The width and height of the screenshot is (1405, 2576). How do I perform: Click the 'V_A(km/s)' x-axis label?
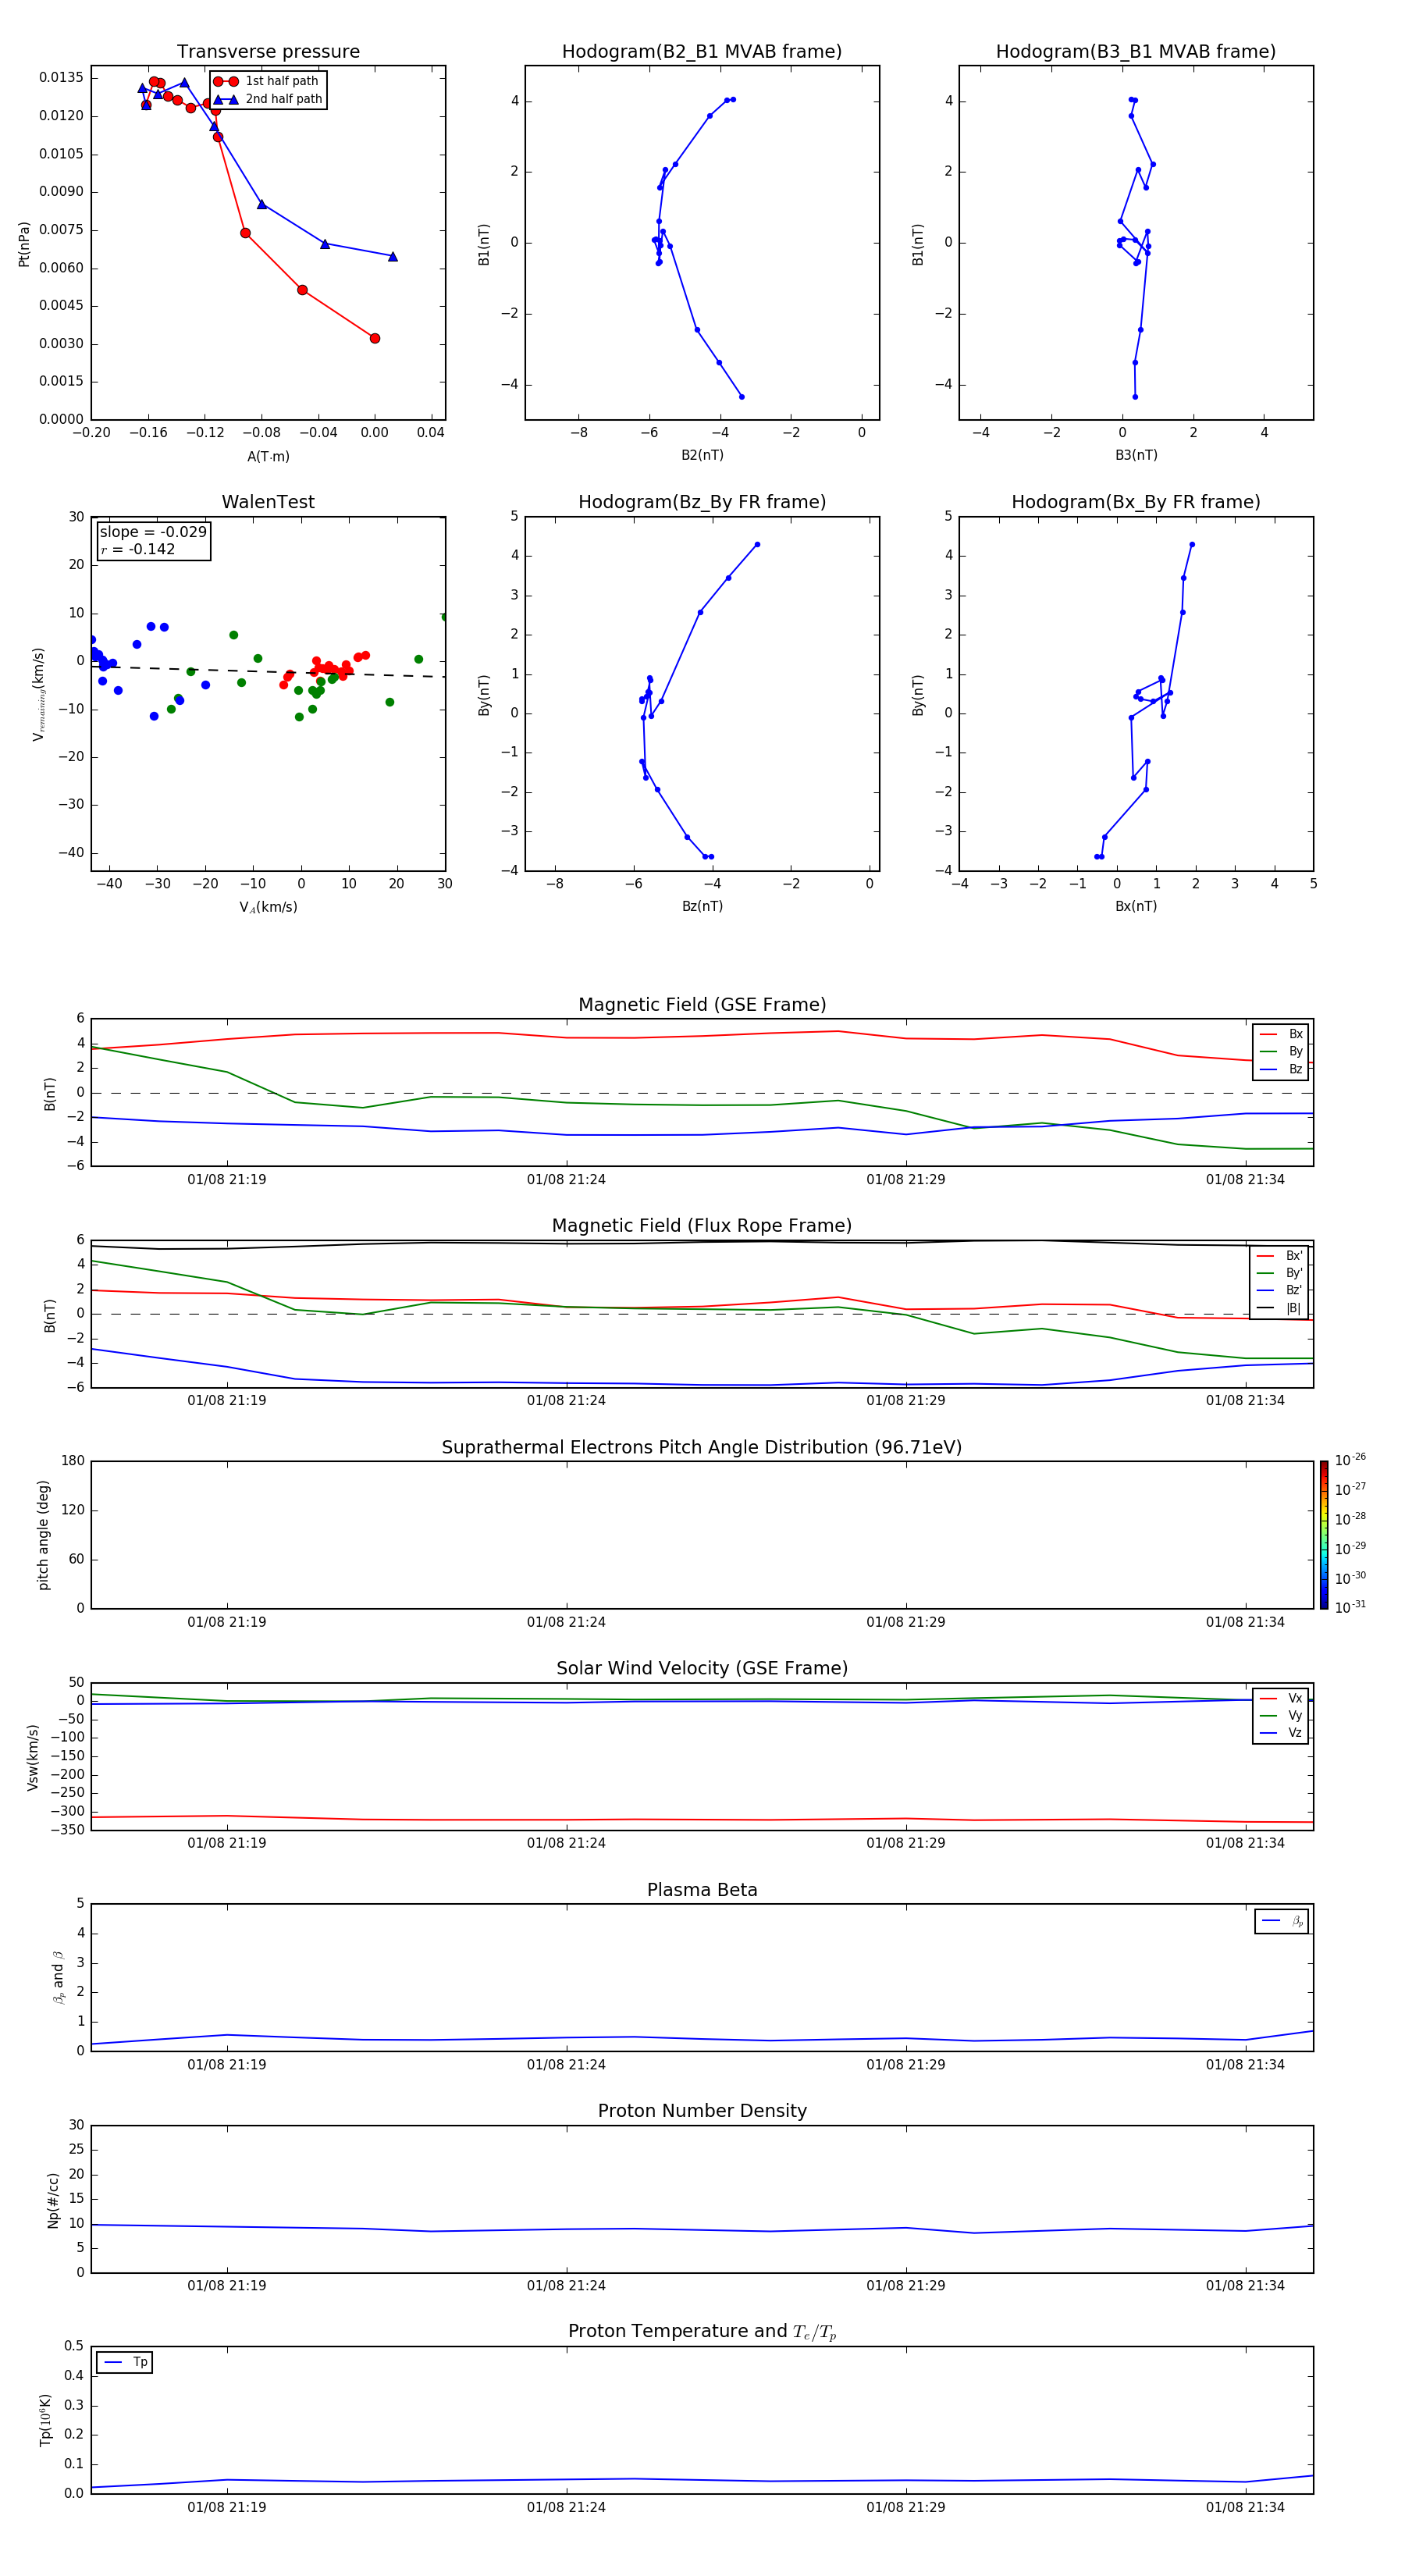pyautogui.click(x=268, y=907)
